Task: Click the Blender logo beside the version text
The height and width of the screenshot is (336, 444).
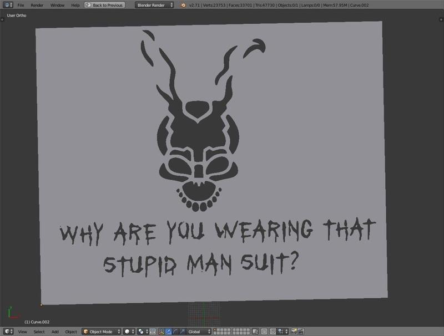Action: click(x=183, y=4)
